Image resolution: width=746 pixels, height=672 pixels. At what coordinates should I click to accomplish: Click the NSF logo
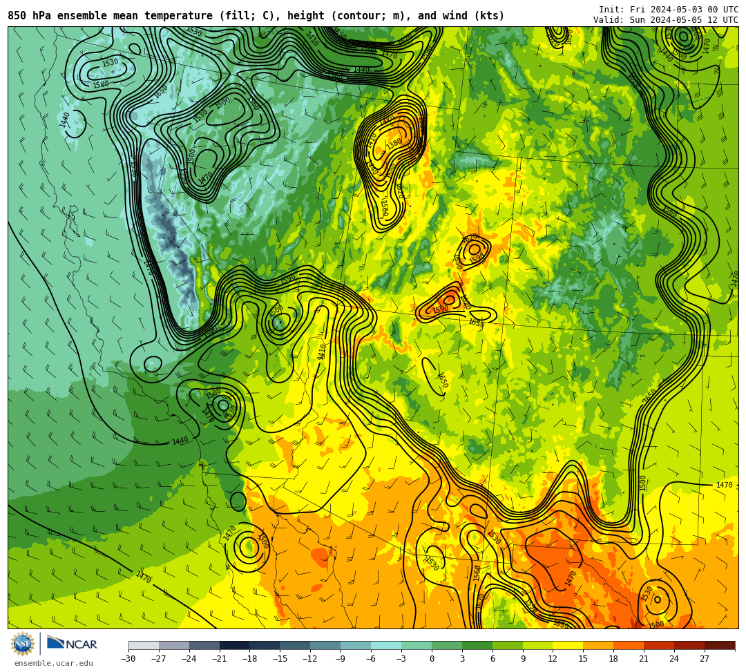pos(23,644)
